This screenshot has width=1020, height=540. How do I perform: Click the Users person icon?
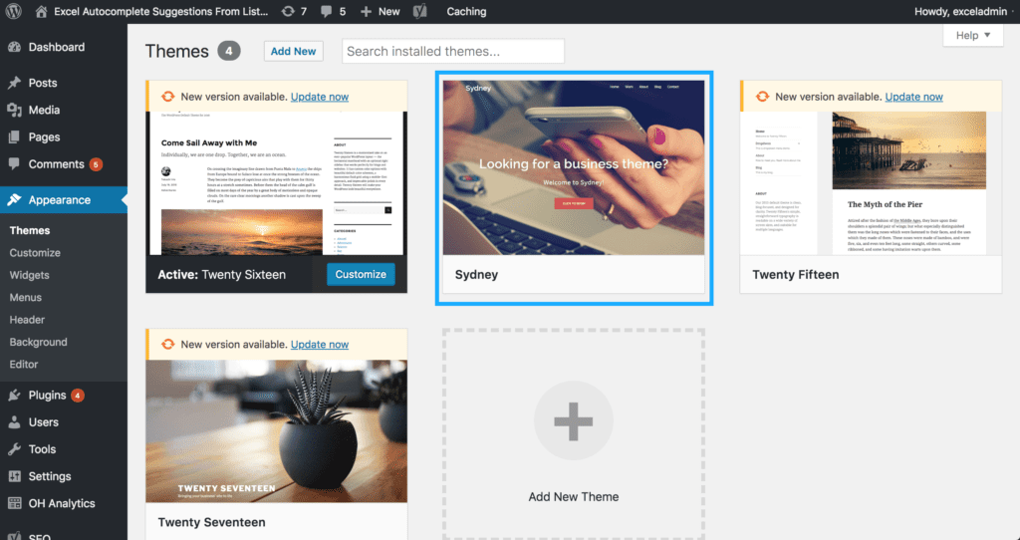(14, 422)
